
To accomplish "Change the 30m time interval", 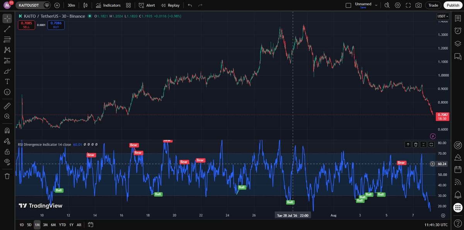I will [71, 5].
